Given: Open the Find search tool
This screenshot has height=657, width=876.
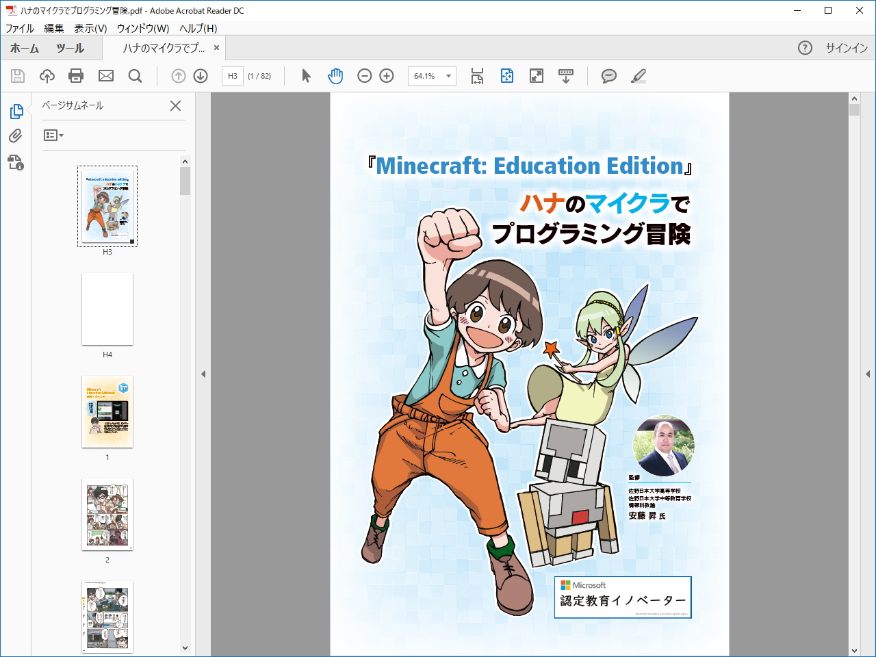Looking at the screenshot, I should pyautogui.click(x=135, y=76).
